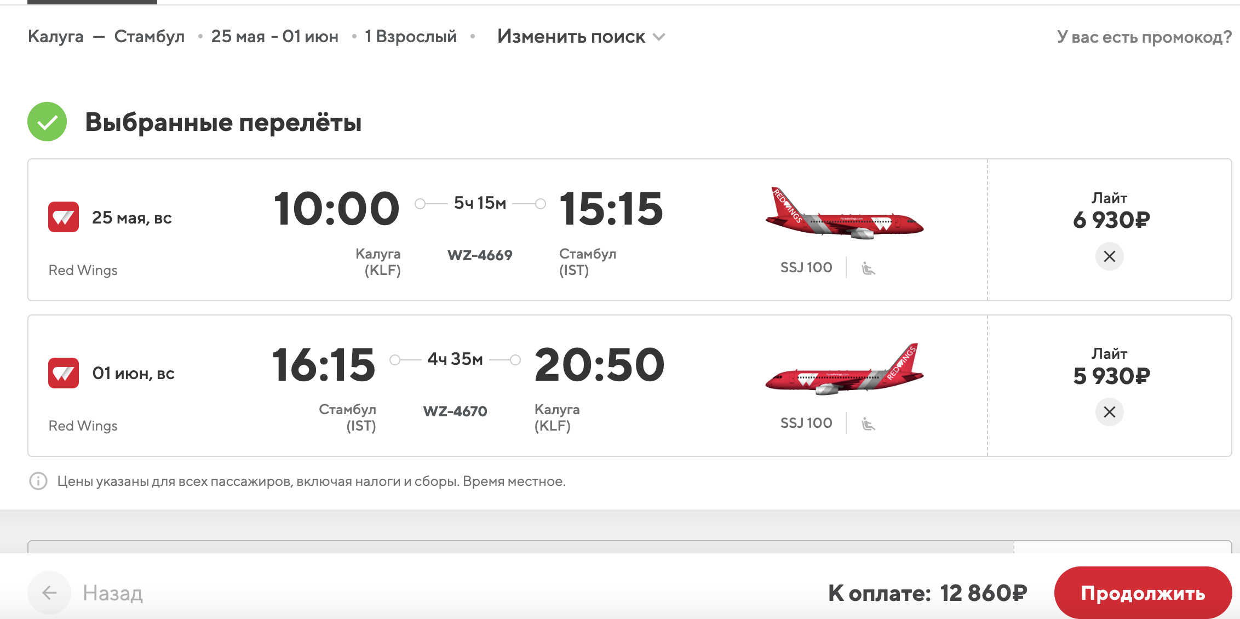Open the У вас есть промокод? link
This screenshot has width=1240, height=619.
coord(1144,37)
